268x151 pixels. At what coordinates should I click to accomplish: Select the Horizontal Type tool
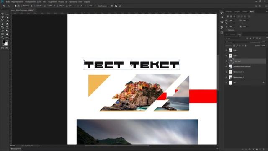(7, 27)
